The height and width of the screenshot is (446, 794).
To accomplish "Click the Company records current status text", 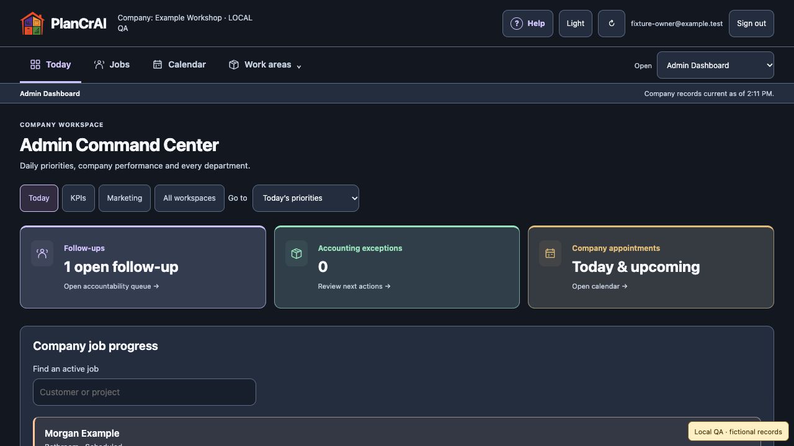I will click(709, 94).
